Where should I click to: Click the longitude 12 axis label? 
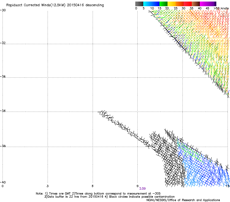(183, 186)
